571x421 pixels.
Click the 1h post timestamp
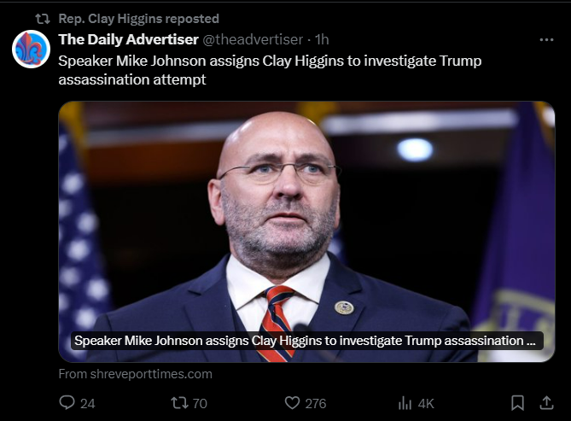click(x=323, y=40)
